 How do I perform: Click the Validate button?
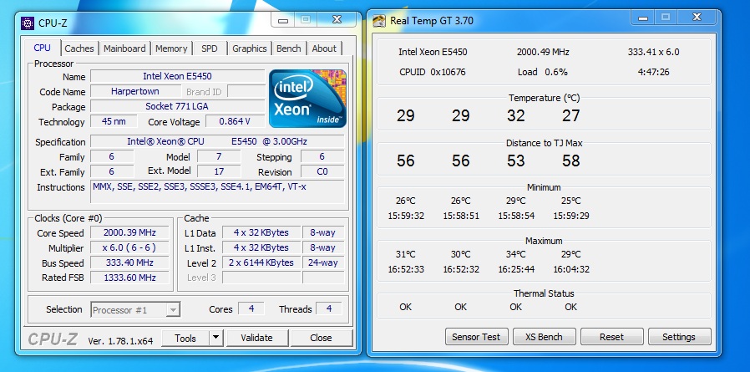coord(257,338)
